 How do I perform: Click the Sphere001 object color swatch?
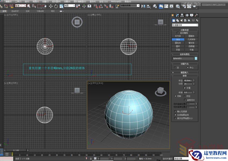click(x=196, y=58)
